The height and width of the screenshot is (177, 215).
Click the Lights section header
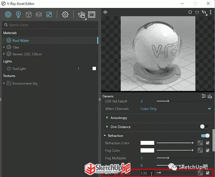pos(7,61)
